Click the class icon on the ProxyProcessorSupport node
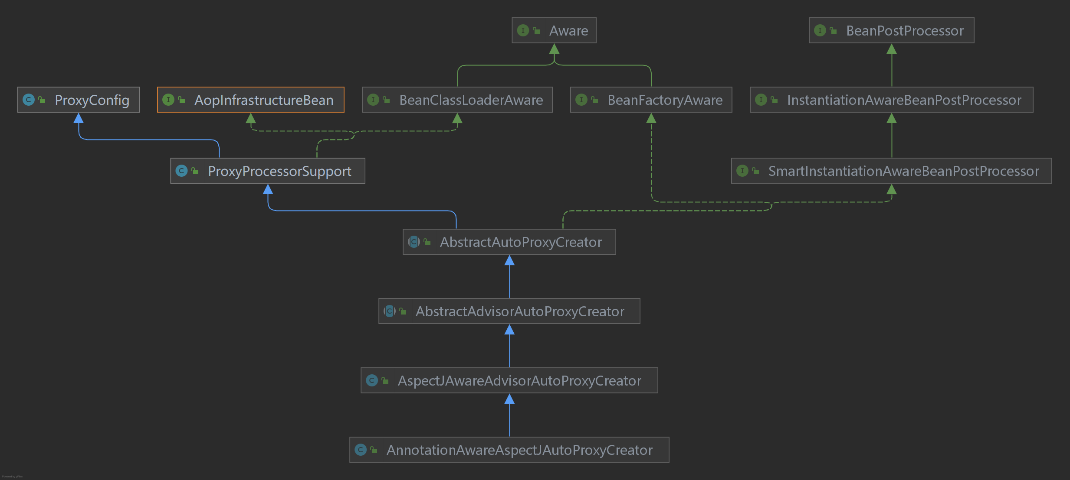Image resolution: width=1070 pixels, height=480 pixels. [181, 171]
